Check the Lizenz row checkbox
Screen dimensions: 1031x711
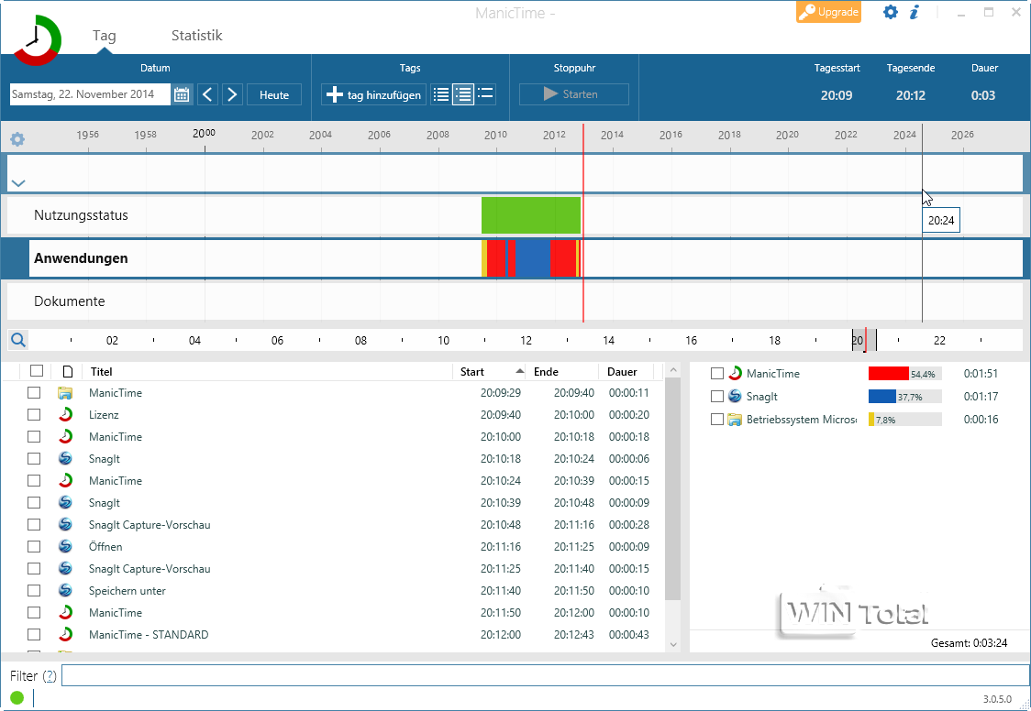coord(34,415)
